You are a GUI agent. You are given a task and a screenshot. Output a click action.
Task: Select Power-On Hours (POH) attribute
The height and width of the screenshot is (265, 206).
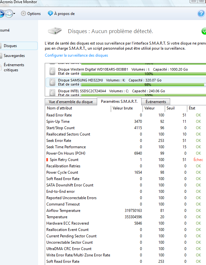(66, 153)
